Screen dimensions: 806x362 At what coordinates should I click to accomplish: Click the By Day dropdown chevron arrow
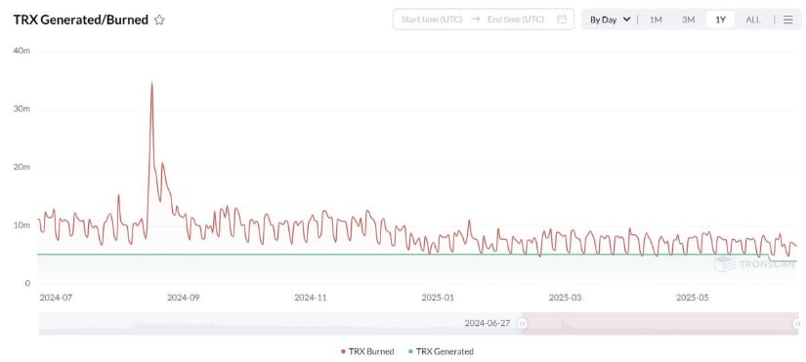[626, 20]
